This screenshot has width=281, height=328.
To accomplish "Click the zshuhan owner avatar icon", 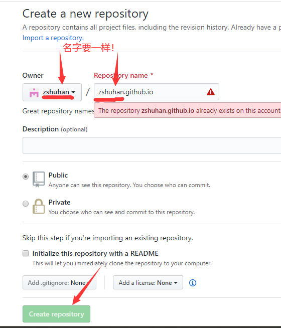I will (x=34, y=93).
